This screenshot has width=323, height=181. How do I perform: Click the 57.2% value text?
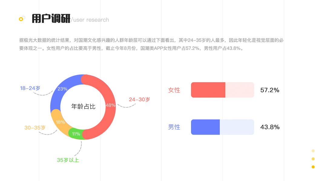(x=270, y=90)
